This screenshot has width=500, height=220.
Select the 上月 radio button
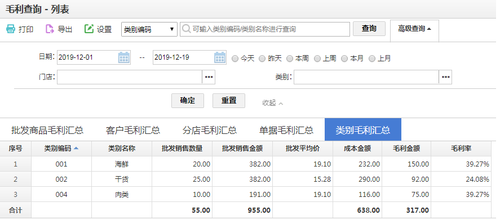point(372,59)
